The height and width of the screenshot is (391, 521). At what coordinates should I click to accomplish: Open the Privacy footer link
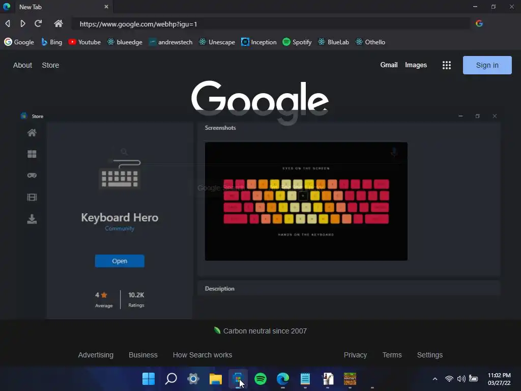coord(355,355)
